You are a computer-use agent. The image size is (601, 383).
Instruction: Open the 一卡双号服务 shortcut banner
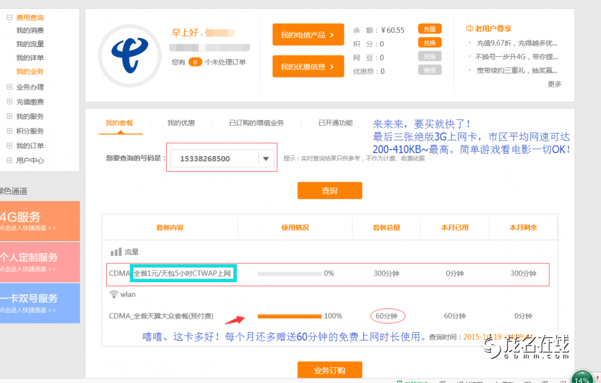pos(40,303)
